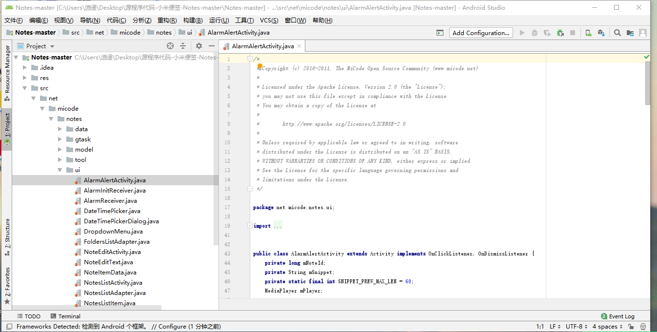Click the Terminal tool window icon
This screenshot has height=332, width=657.
tap(54, 316)
